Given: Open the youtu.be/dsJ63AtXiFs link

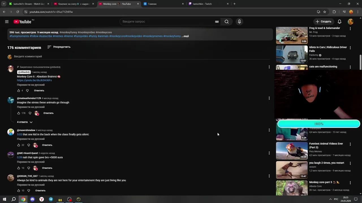Looking at the screenshot, I should coord(34,80).
